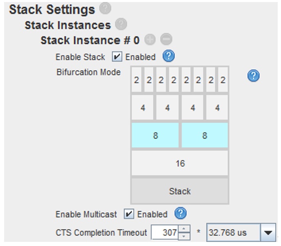Toggle the Enable Multicast checkbox

[x=129, y=214]
